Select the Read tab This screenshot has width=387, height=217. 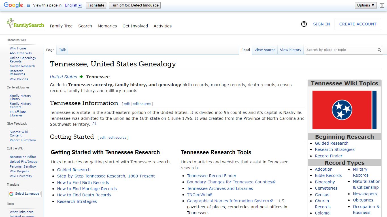pyautogui.click(x=246, y=50)
